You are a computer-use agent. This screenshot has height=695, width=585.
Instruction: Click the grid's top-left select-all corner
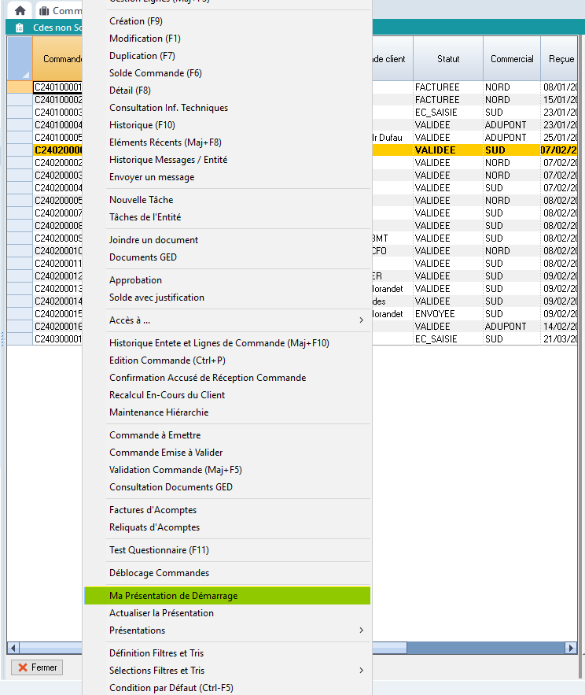click(x=20, y=58)
